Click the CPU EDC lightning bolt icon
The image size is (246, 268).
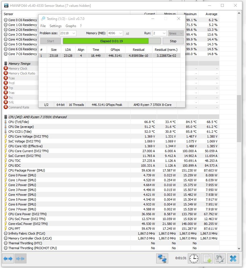click(5, 166)
